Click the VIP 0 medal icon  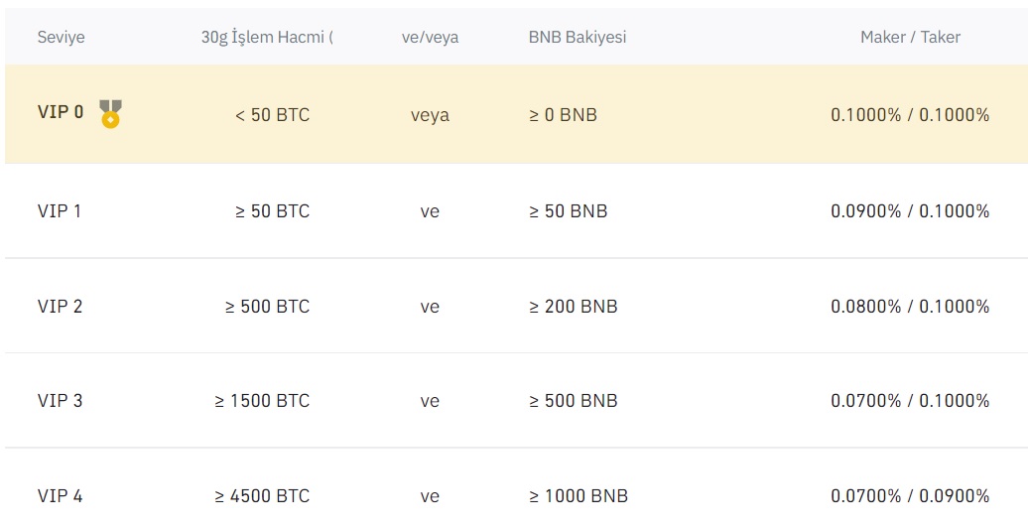tap(110, 113)
